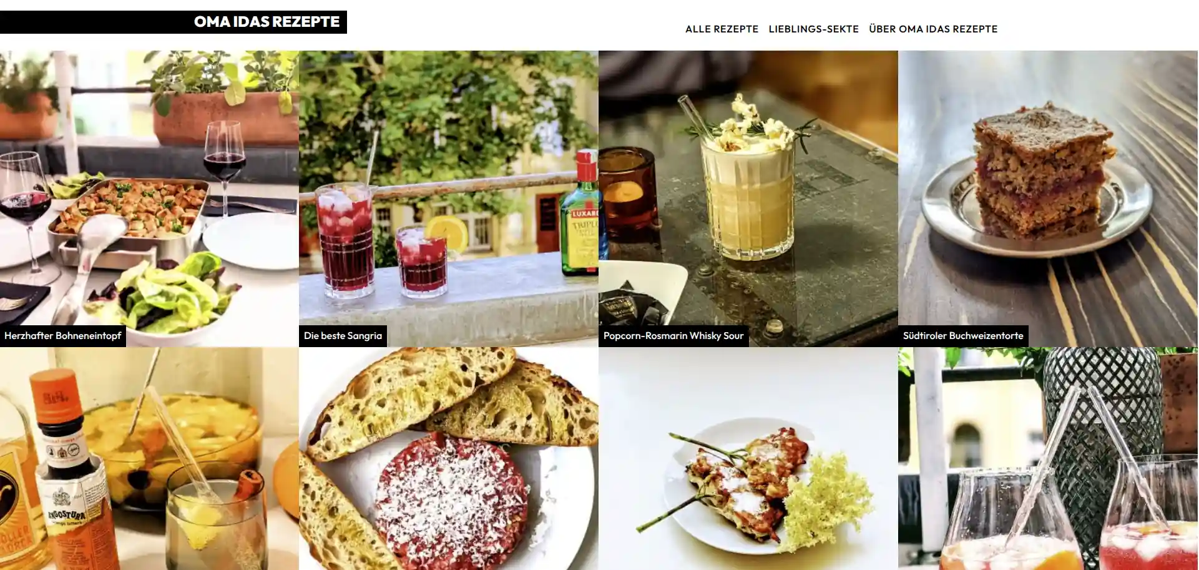Screen dimensions: 1199x570
Task: Open the Popcorn-Rosmarin Whisky Sour photo
Action: (x=748, y=199)
